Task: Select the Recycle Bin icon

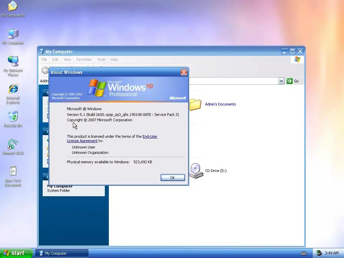Action: click(x=13, y=119)
